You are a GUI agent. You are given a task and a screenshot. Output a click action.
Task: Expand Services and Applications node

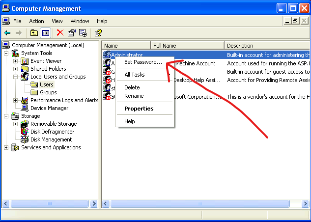(x=6, y=147)
